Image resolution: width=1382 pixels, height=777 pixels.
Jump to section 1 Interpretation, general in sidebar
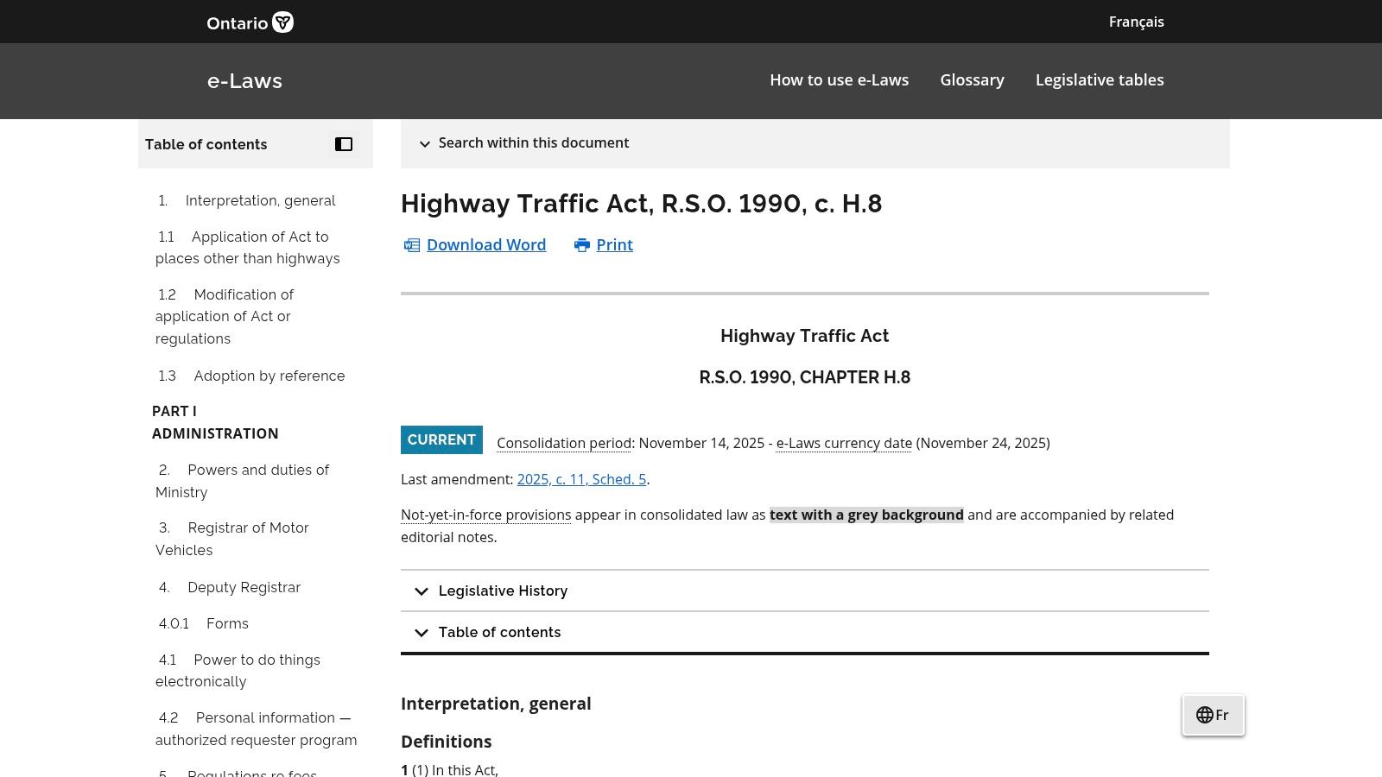pyautogui.click(x=246, y=200)
